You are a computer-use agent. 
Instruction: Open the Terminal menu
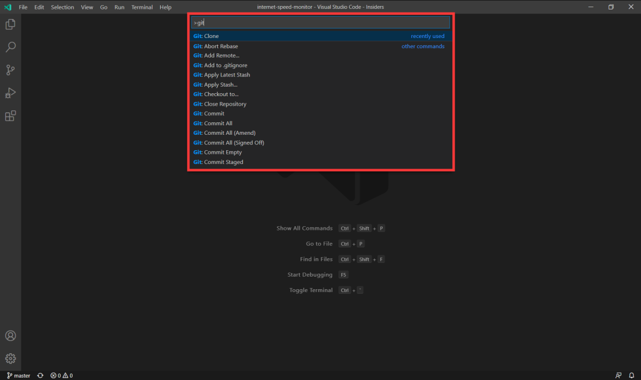[x=142, y=7]
